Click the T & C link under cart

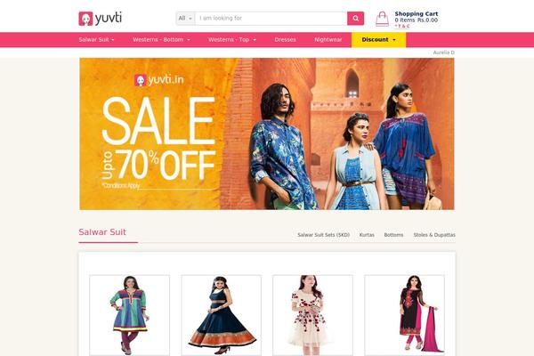tap(402, 26)
